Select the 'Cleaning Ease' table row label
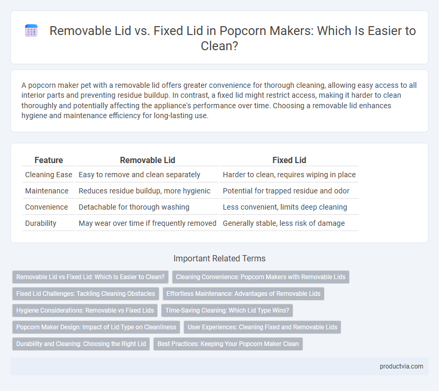 coord(49,175)
